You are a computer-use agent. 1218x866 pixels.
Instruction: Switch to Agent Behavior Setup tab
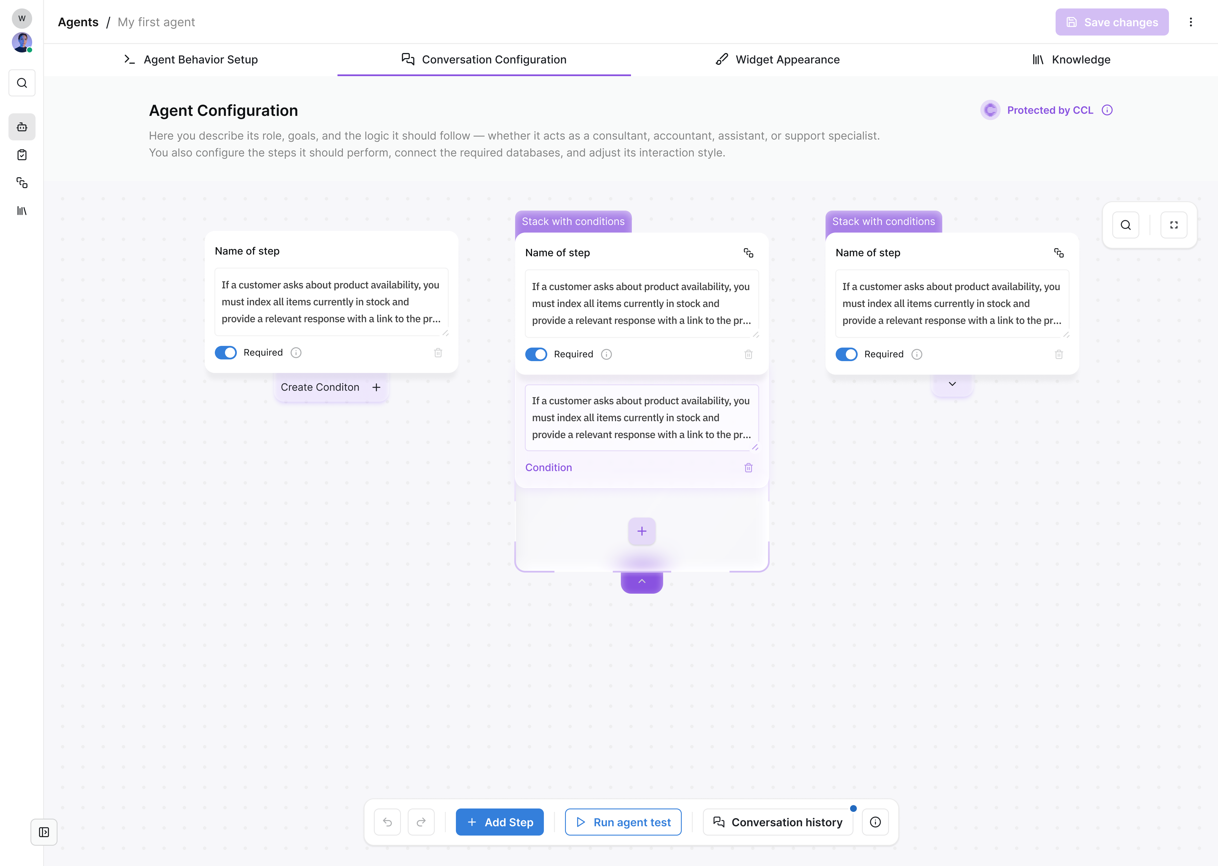coord(191,60)
